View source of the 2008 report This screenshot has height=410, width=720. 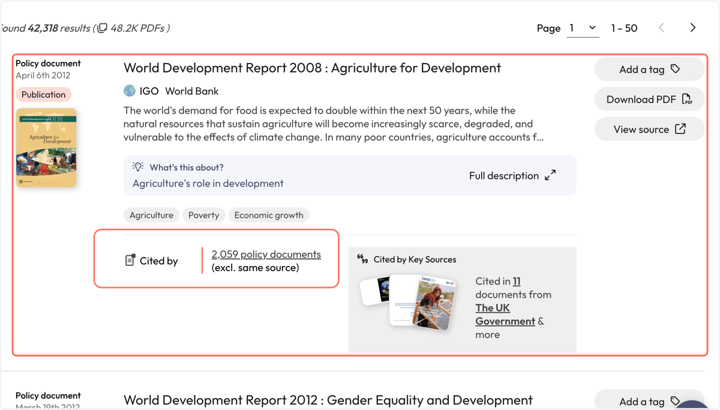tap(649, 129)
